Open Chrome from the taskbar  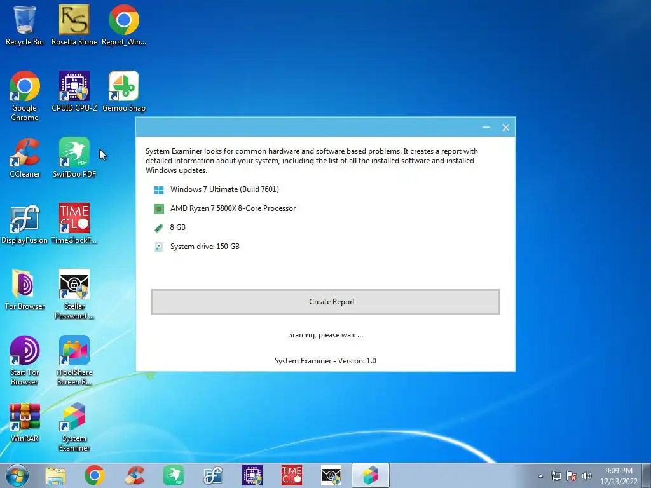coord(94,475)
